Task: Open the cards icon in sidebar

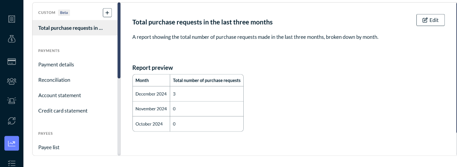Action: coord(11,62)
